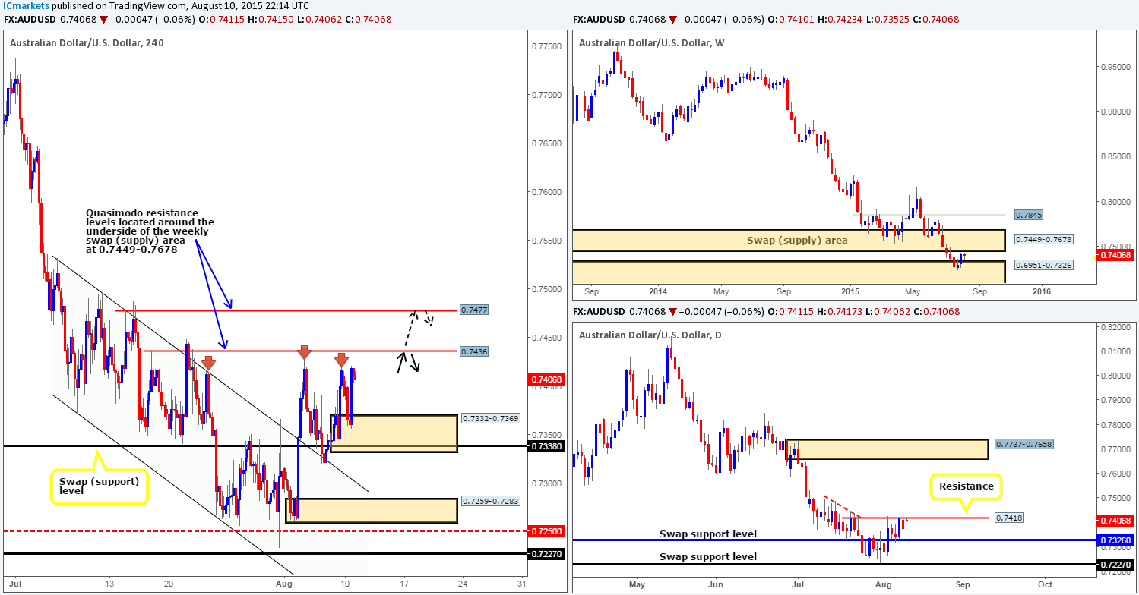Click the 'Oct' label on the daily time axis

click(x=1045, y=584)
